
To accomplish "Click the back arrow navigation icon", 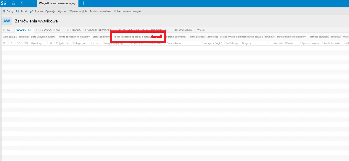I will point(23,3).
